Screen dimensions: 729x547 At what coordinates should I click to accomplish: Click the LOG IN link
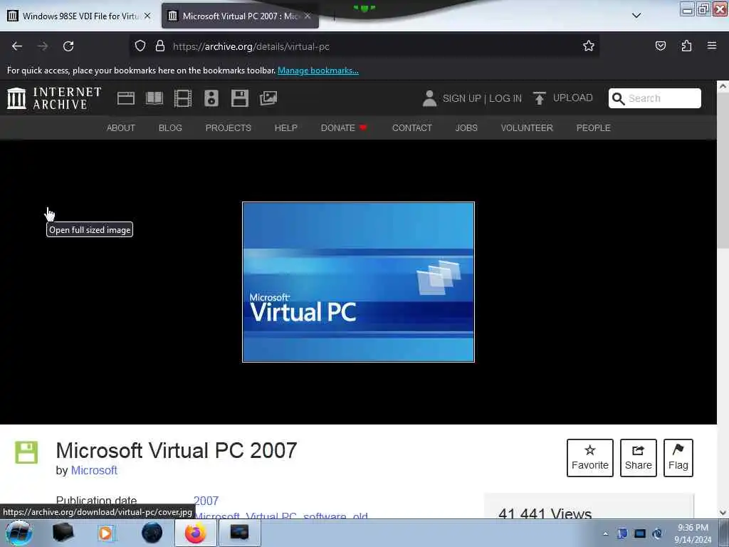[505, 98]
